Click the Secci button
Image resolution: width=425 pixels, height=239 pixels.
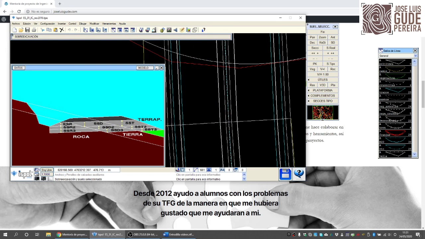(x=315, y=48)
